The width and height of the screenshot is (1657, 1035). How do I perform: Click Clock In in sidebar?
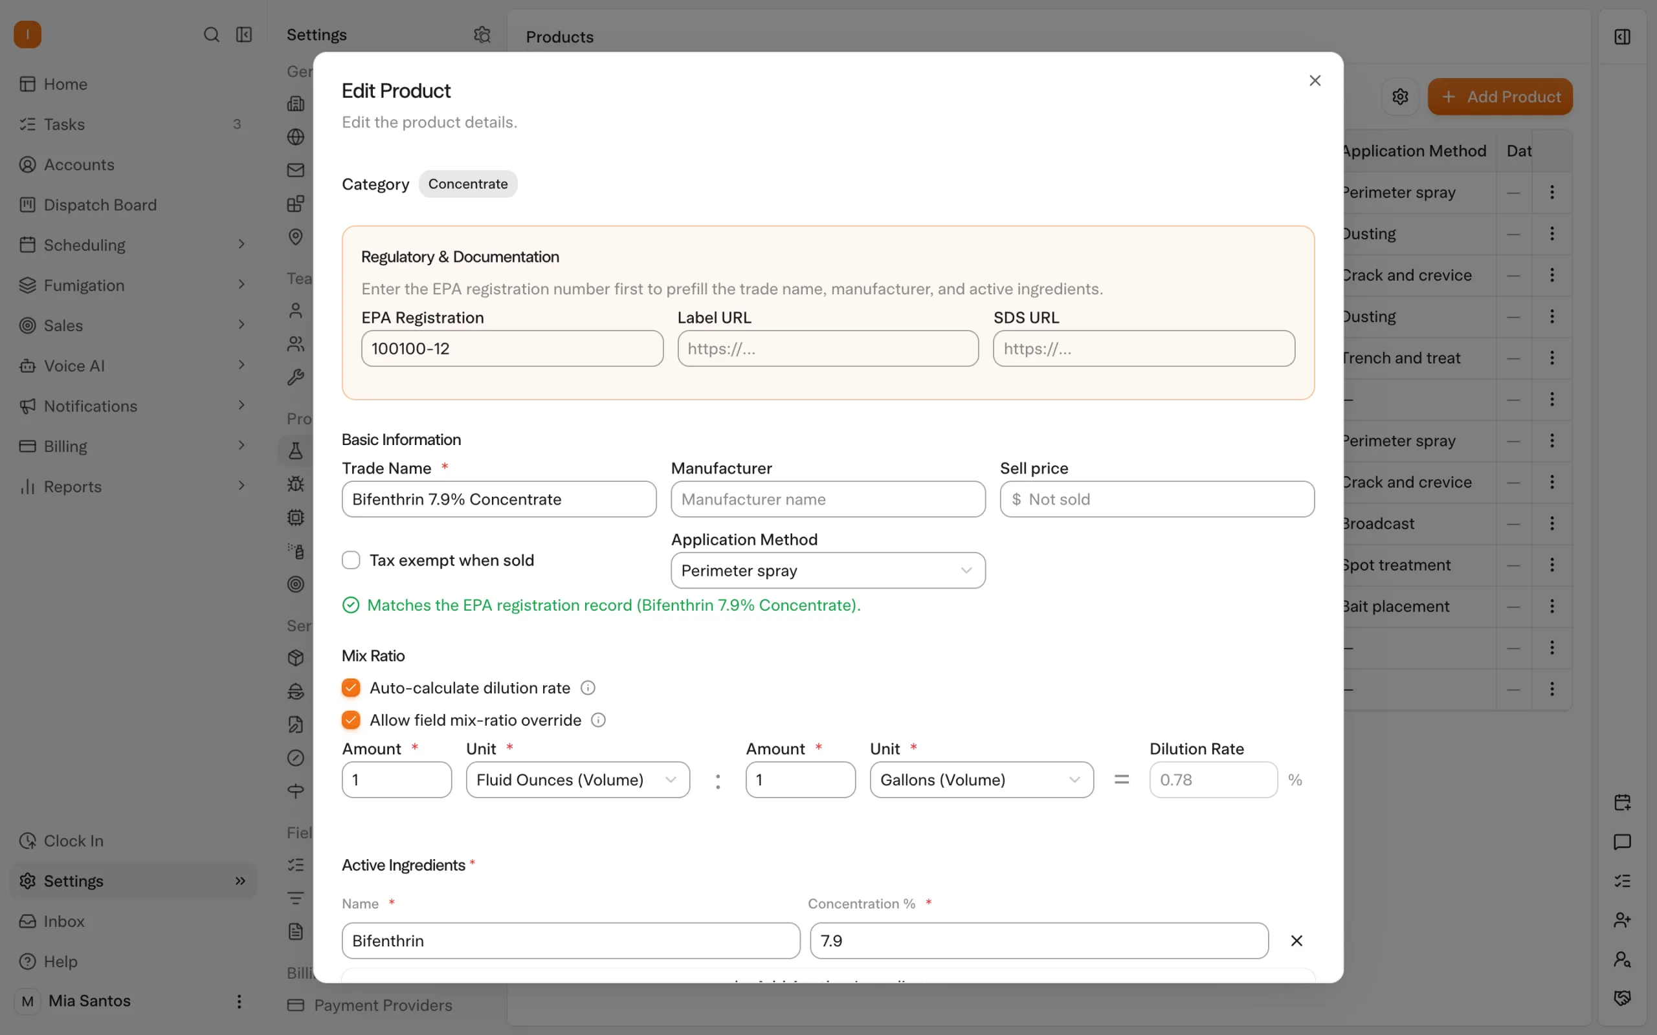tap(132, 840)
